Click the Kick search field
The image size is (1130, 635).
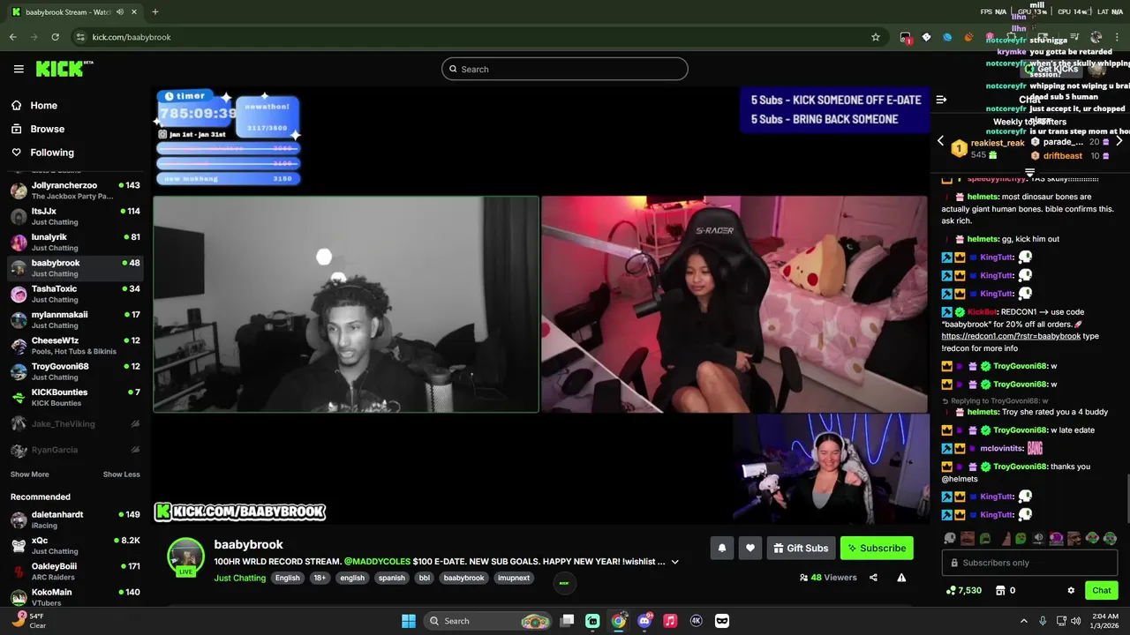565,69
